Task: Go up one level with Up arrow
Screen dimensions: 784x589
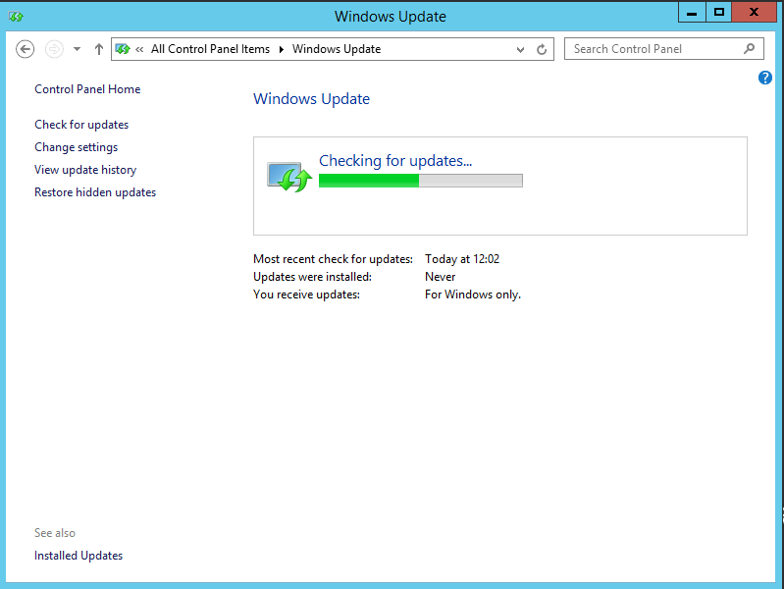Action: (99, 49)
